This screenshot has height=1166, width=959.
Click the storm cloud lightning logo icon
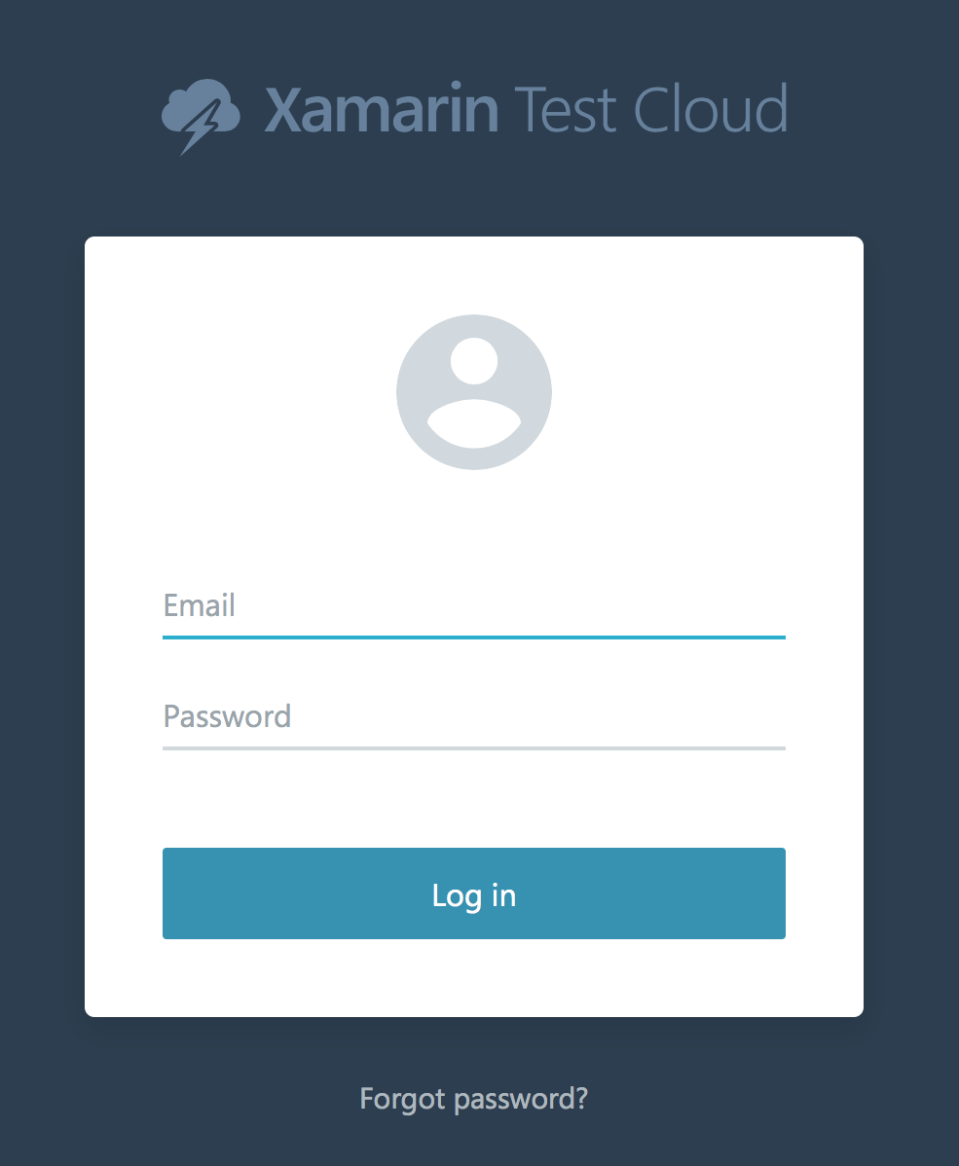pos(201,116)
